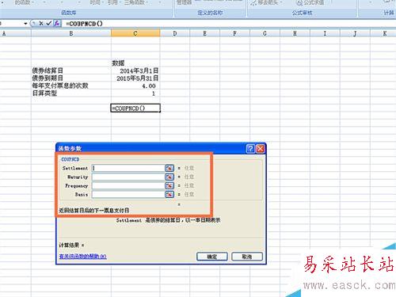Click the Frequency range selector icon
The image size is (396, 297).
click(x=169, y=185)
